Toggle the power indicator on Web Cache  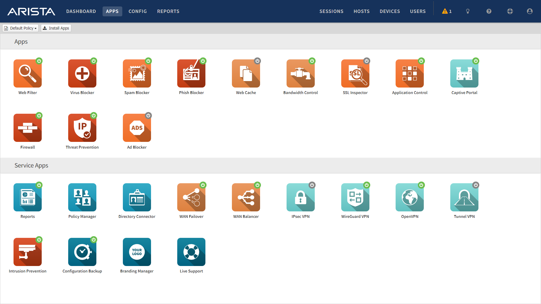(x=257, y=61)
